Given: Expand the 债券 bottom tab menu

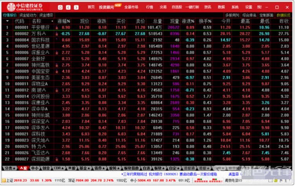Looking at the screenshot, I should (100, 168).
